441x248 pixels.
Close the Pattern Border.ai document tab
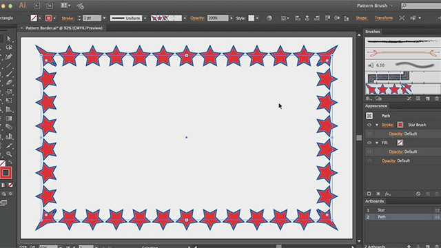point(21,28)
